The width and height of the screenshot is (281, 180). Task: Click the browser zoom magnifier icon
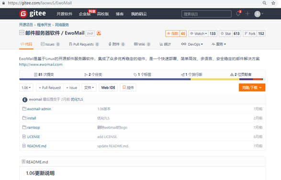[x=265, y=3]
